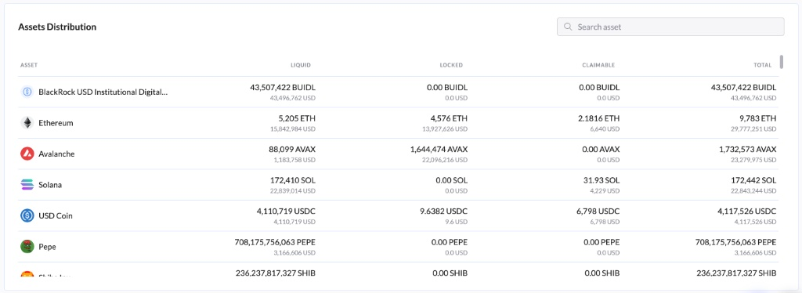Viewport: 802px width, 293px height.
Task: Click the magnifier icon in search box
Action: [x=568, y=27]
